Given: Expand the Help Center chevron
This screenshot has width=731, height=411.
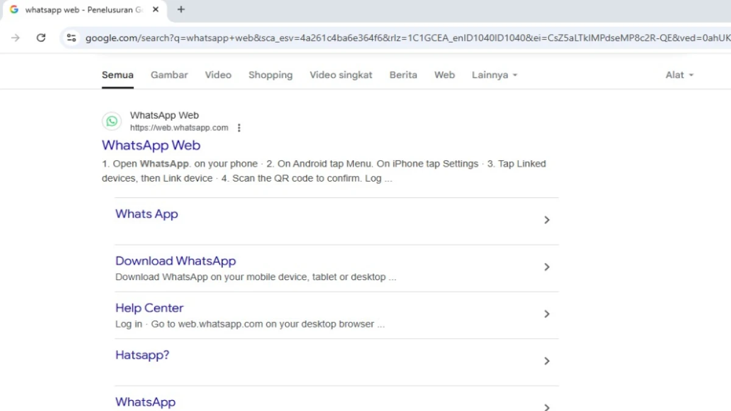Looking at the screenshot, I should click(546, 314).
